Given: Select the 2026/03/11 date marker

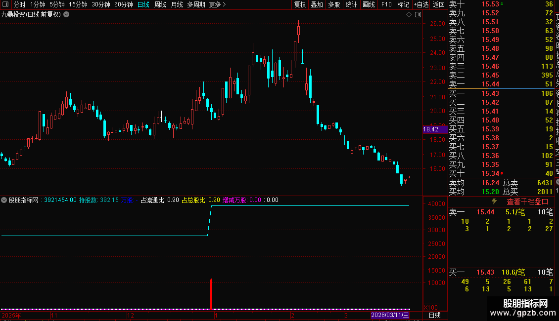Looking at the screenshot, I should tap(390, 315).
